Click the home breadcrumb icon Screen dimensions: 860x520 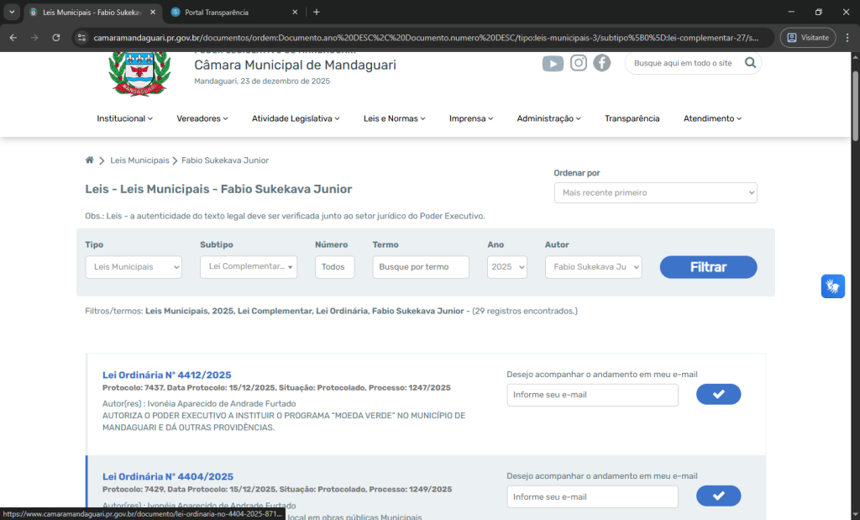pyautogui.click(x=90, y=160)
